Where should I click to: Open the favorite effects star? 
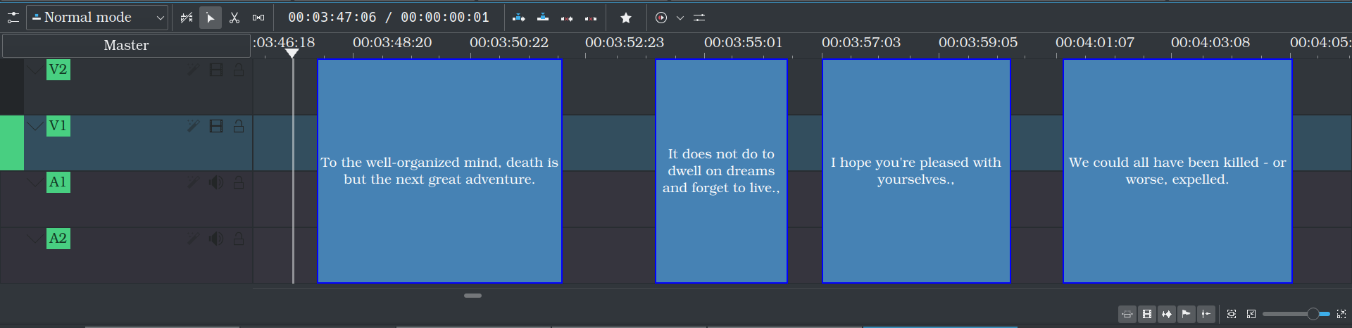(x=626, y=18)
